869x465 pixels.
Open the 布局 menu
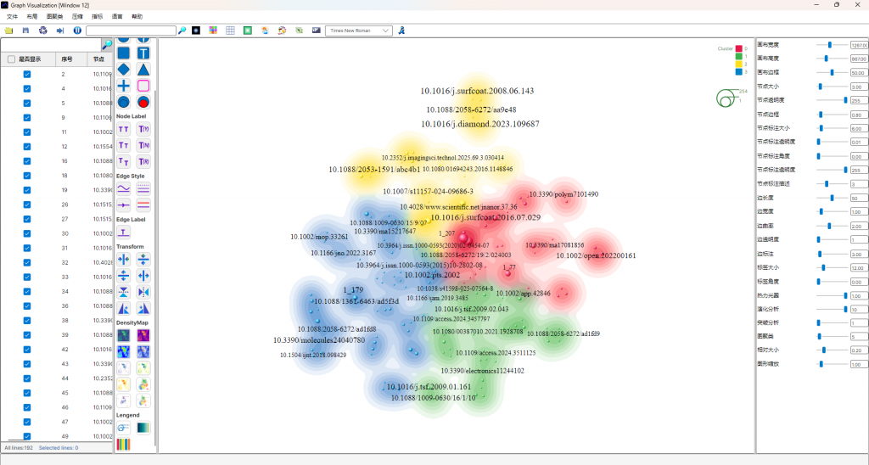coord(31,16)
